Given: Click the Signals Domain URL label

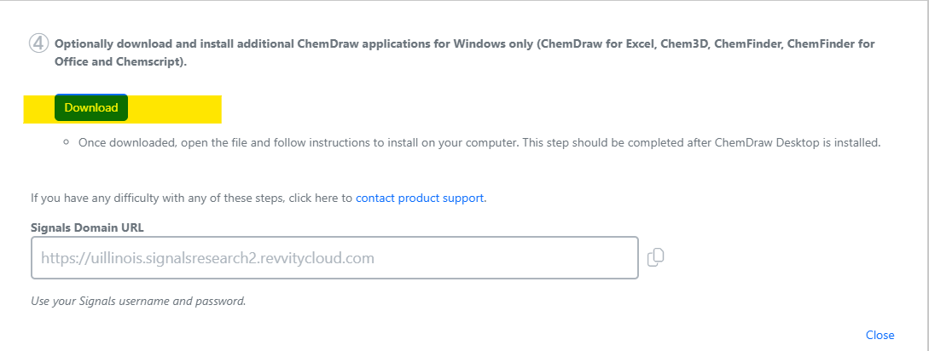Looking at the screenshot, I should (x=87, y=227).
